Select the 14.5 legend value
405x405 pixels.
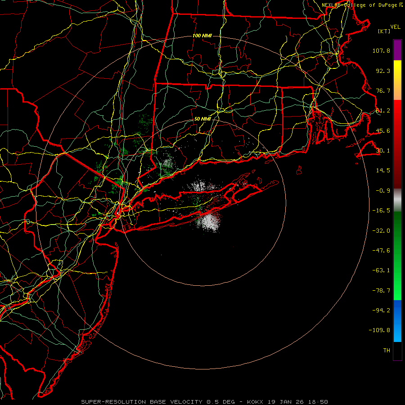pyautogui.click(x=383, y=170)
